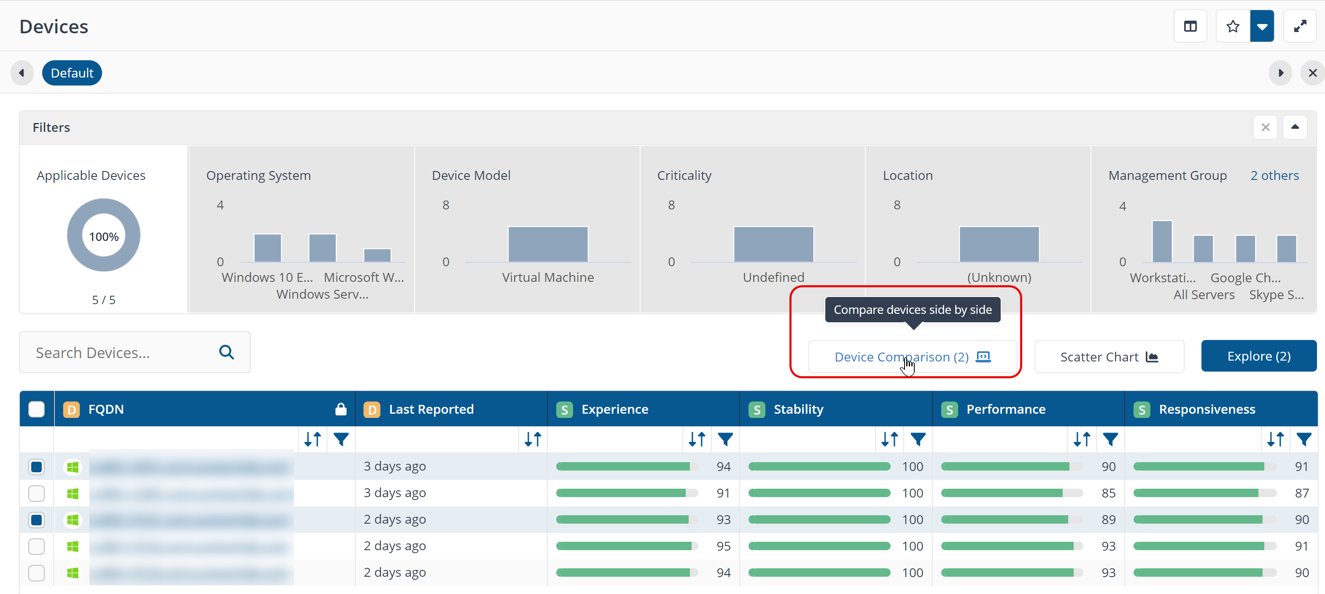Open 2 others in Management Group
The width and height of the screenshot is (1325, 594).
tap(1274, 175)
